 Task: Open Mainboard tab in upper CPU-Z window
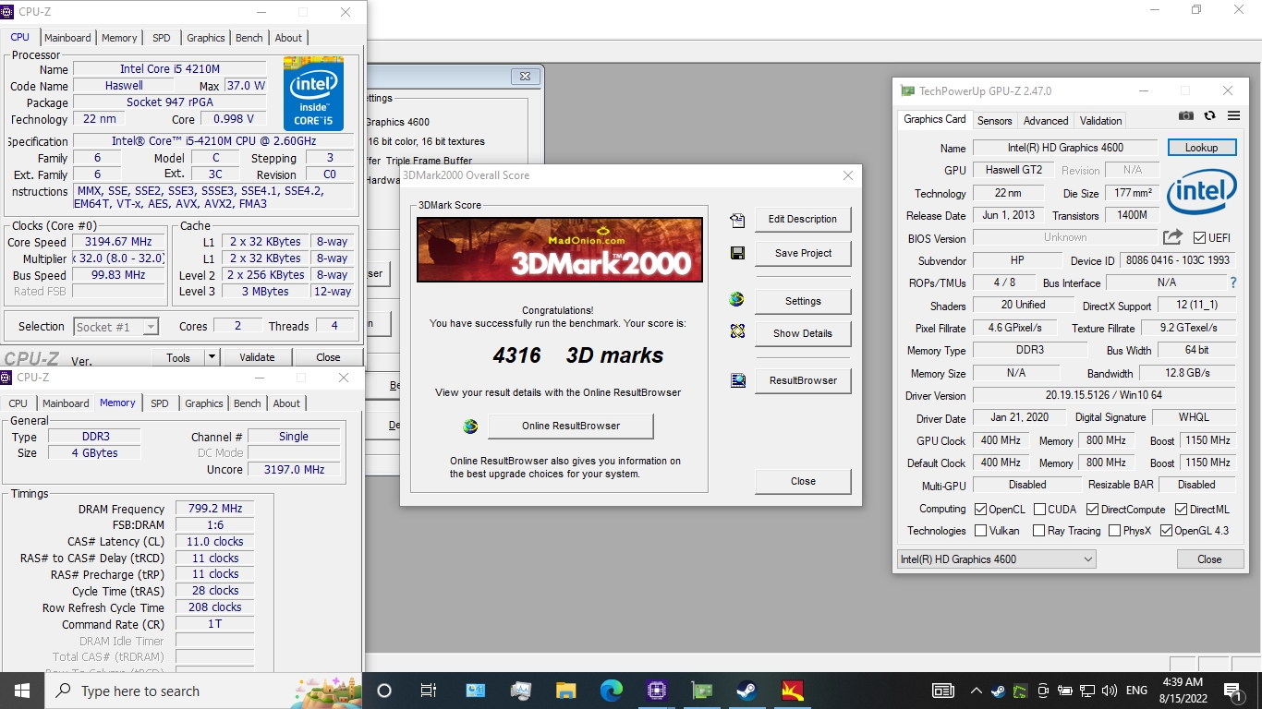67,38
